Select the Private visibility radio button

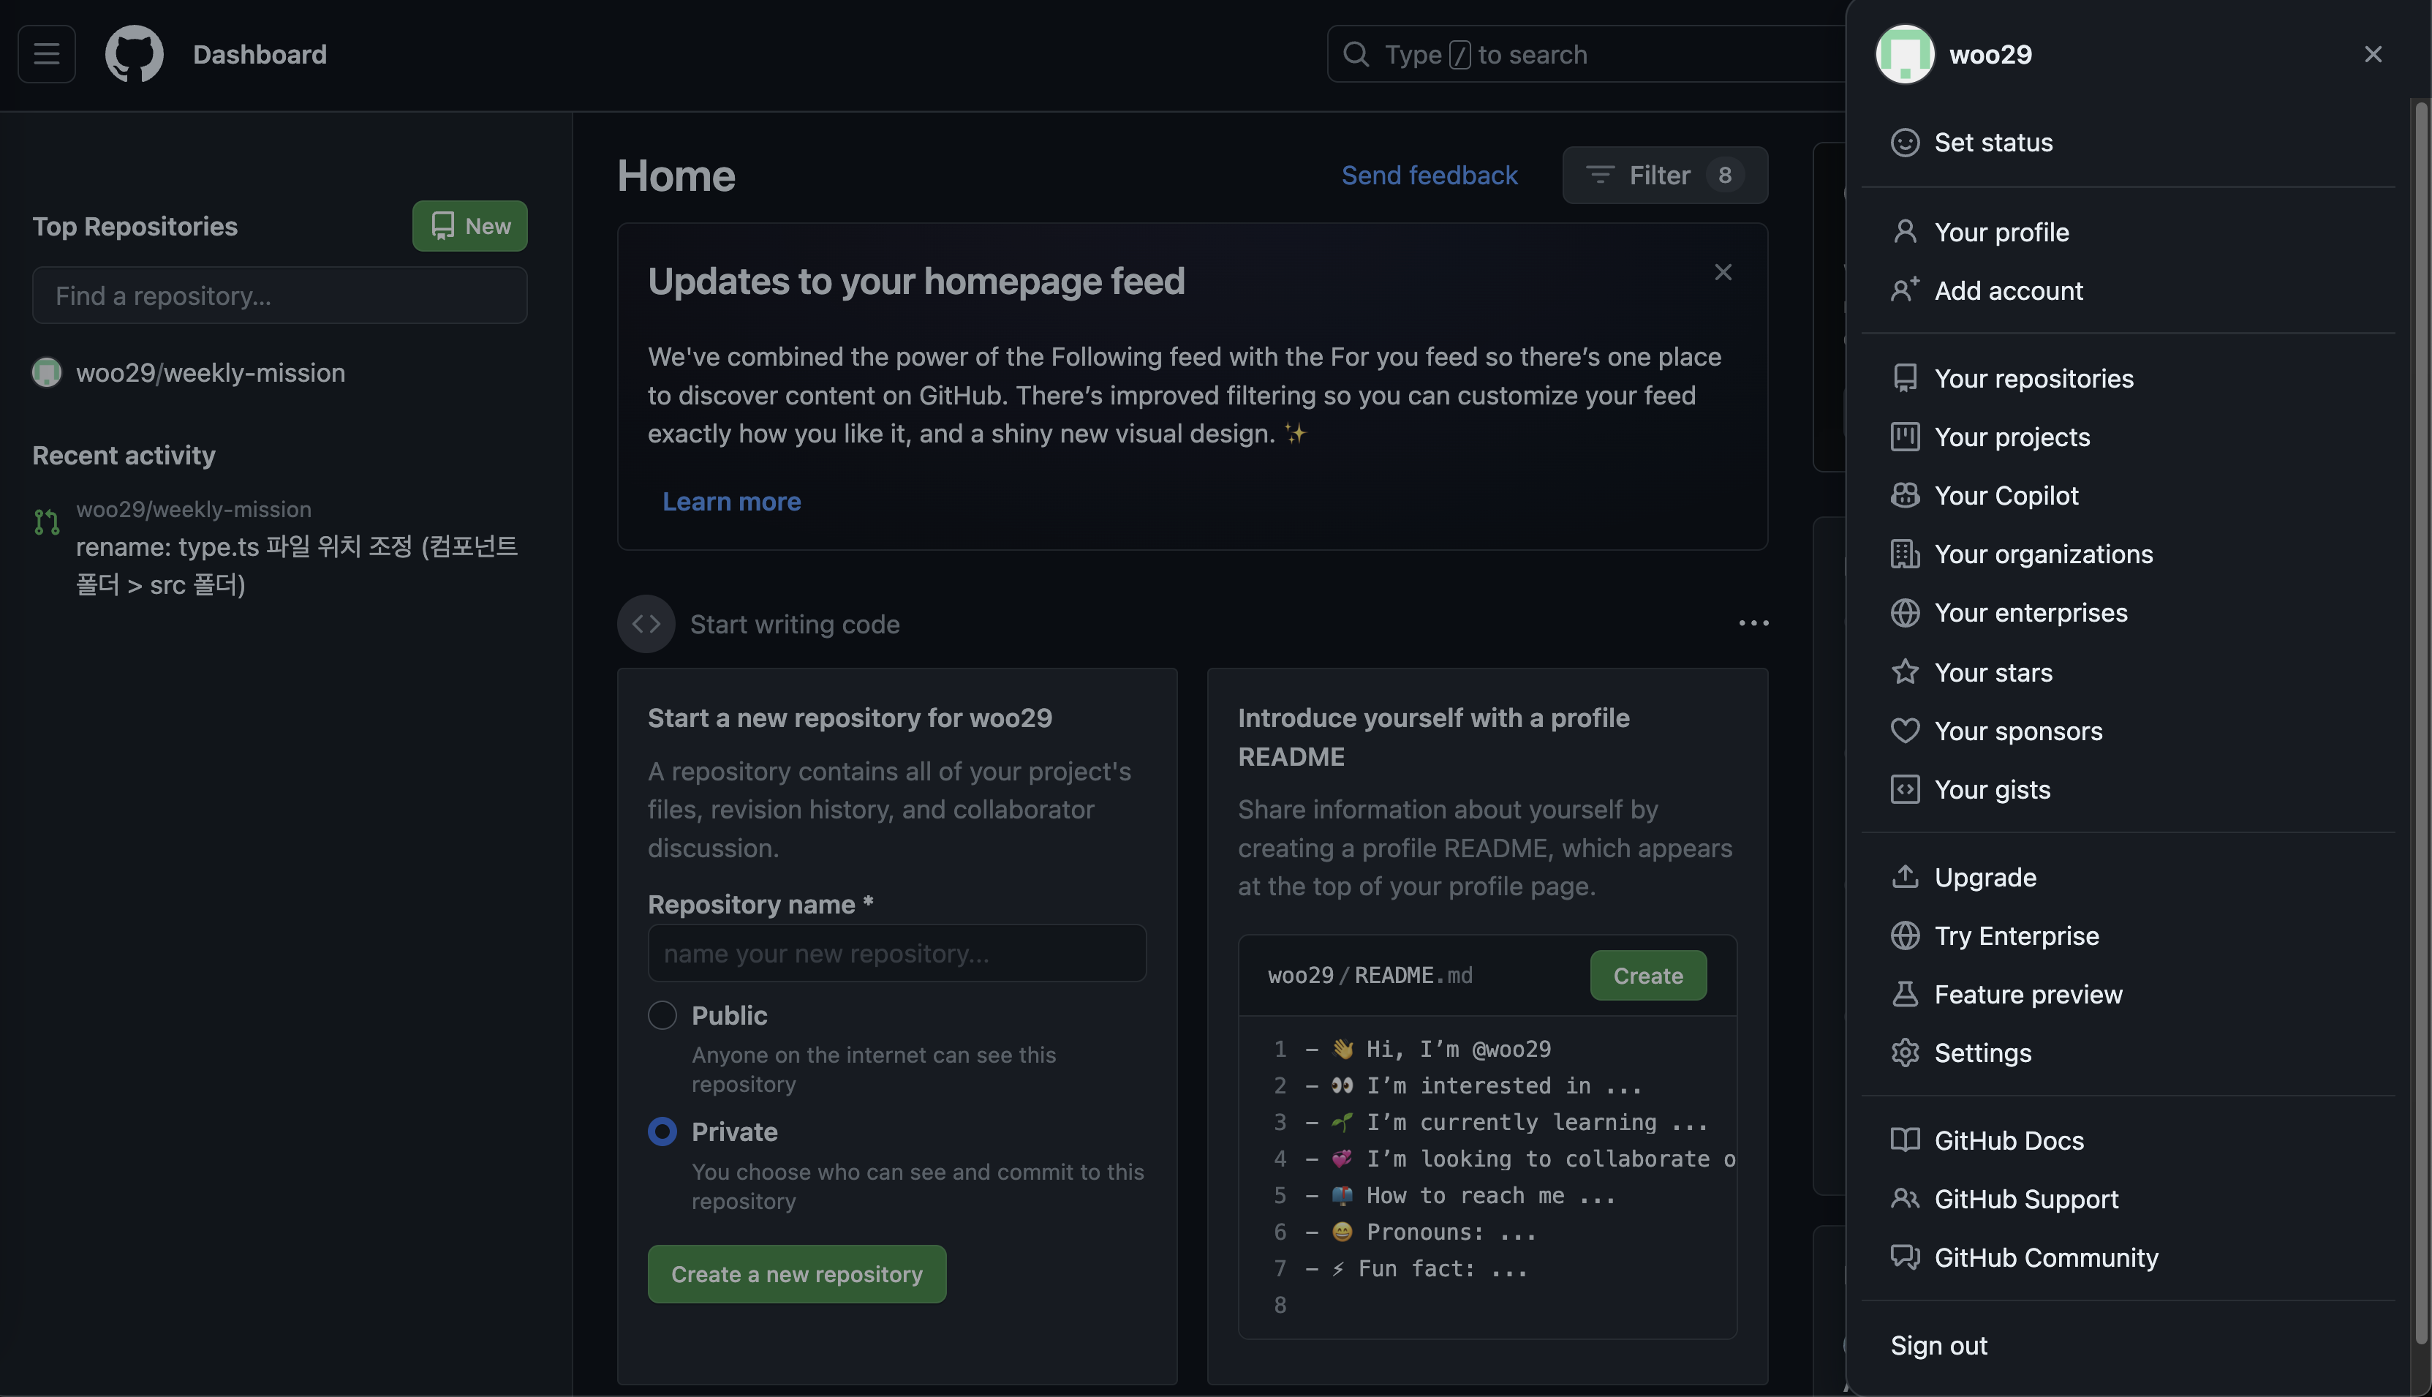click(x=662, y=1132)
